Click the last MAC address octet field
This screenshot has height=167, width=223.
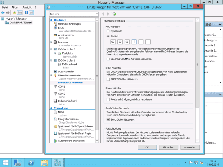coord(148,42)
